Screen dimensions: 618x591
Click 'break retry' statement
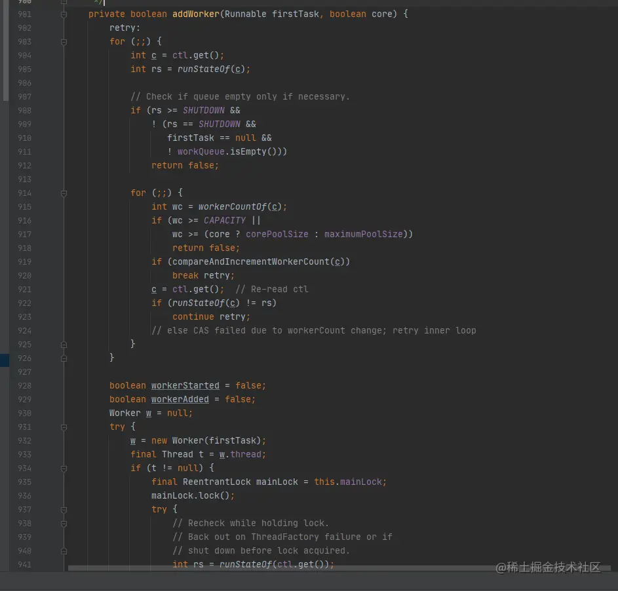[x=203, y=276]
